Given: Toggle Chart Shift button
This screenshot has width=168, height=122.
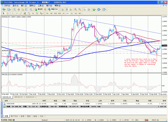Looking at the screenshot, I should coord(89,9).
